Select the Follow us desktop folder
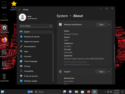 point(4,65)
